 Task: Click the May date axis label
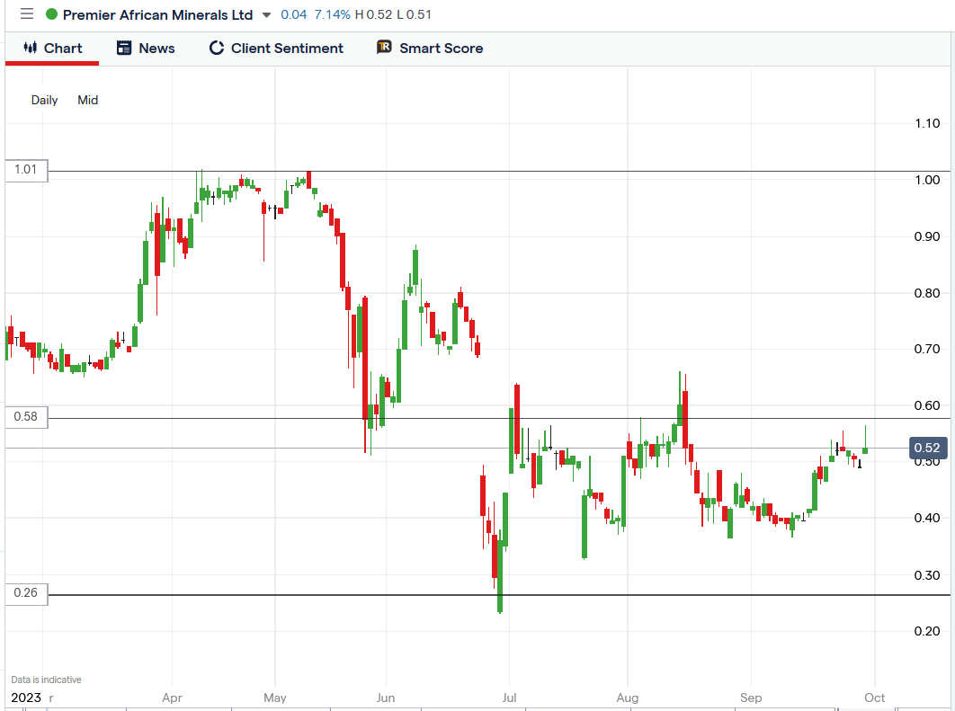coord(275,698)
